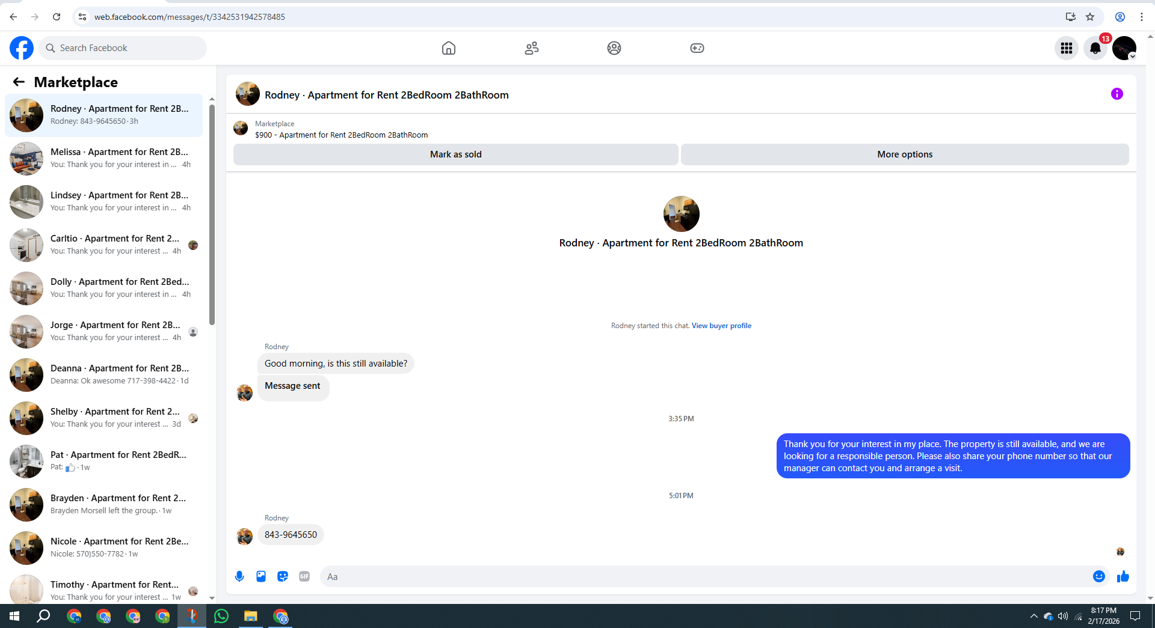
Task: Go back using the Marketplace arrow
Action: point(19,82)
